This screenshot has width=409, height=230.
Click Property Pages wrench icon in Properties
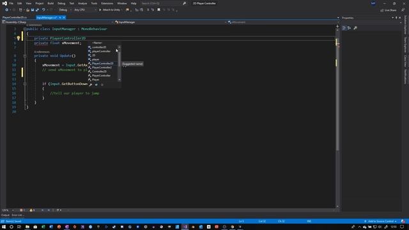[x=355, y=28]
